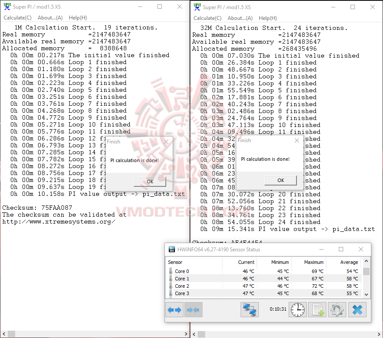The width and height of the screenshot is (383, 338).
Task: Click Checksum: 75FAA087 line in left window
Action: tap(37, 208)
